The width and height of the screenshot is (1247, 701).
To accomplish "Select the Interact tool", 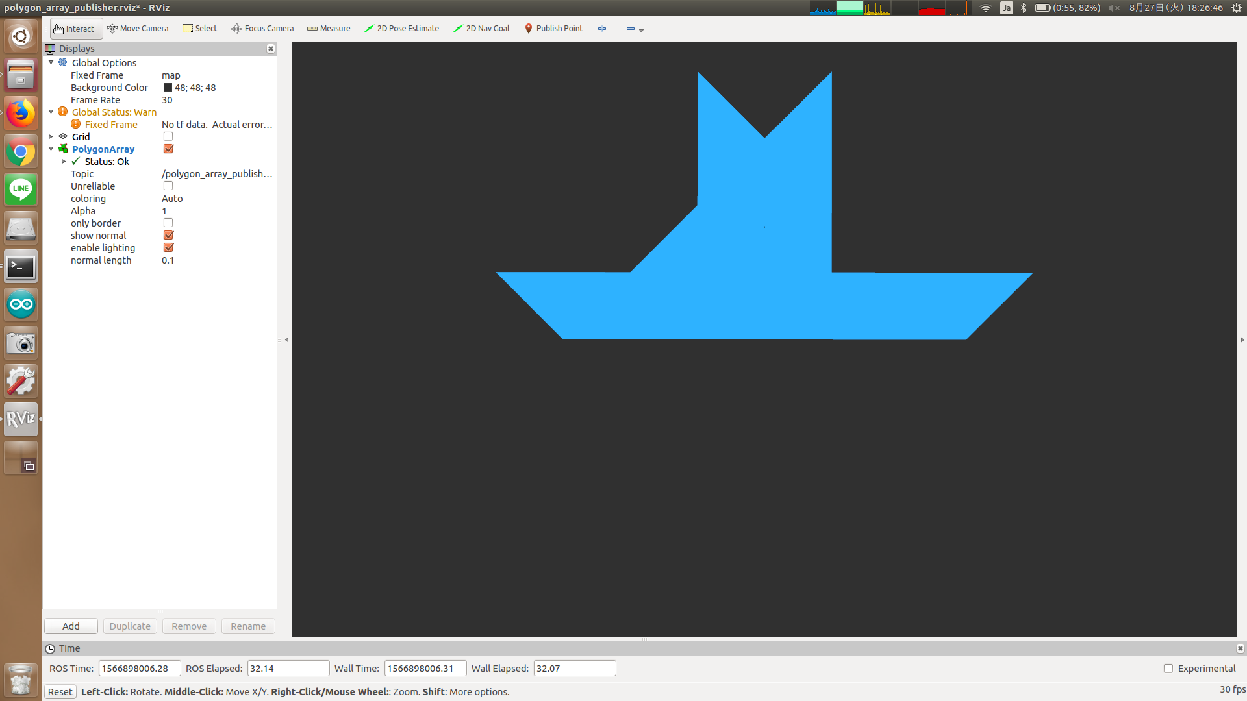I will point(74,29).
